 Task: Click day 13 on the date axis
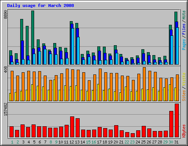pos(77,142)
